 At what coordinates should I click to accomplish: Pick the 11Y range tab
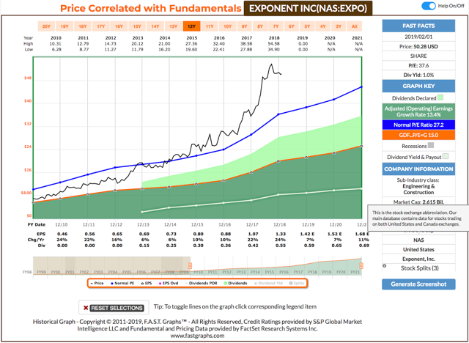210,26
